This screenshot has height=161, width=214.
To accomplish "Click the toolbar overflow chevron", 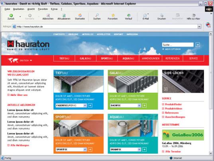I will coord(211,14).
